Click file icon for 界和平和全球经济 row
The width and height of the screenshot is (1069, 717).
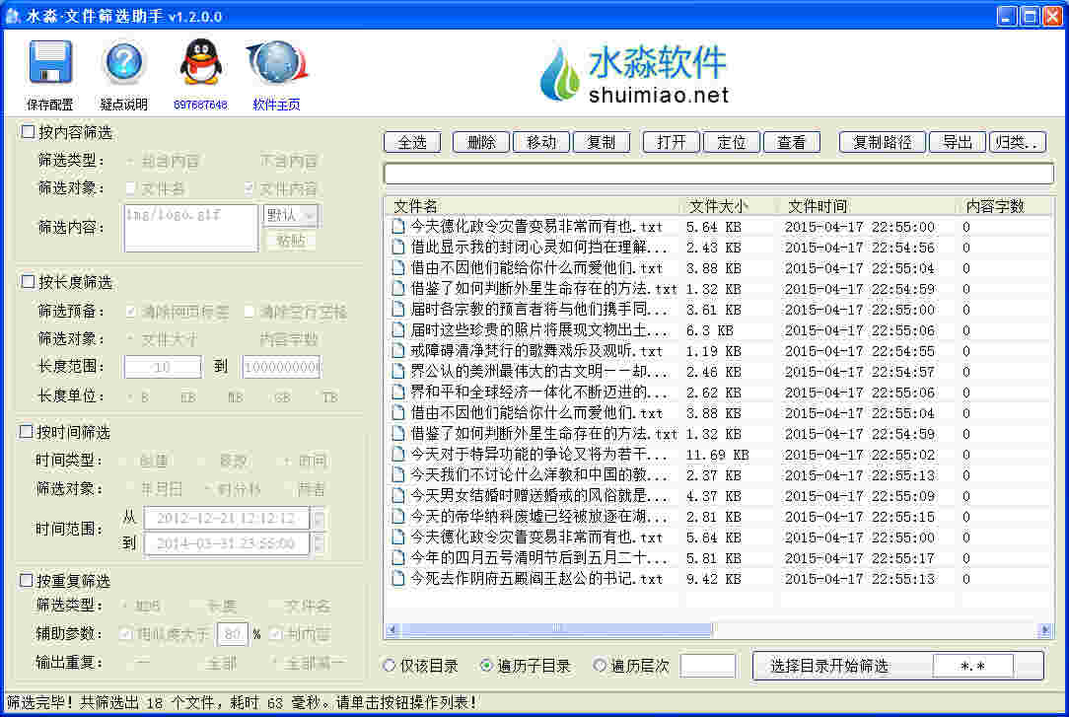tap(398, 392)
